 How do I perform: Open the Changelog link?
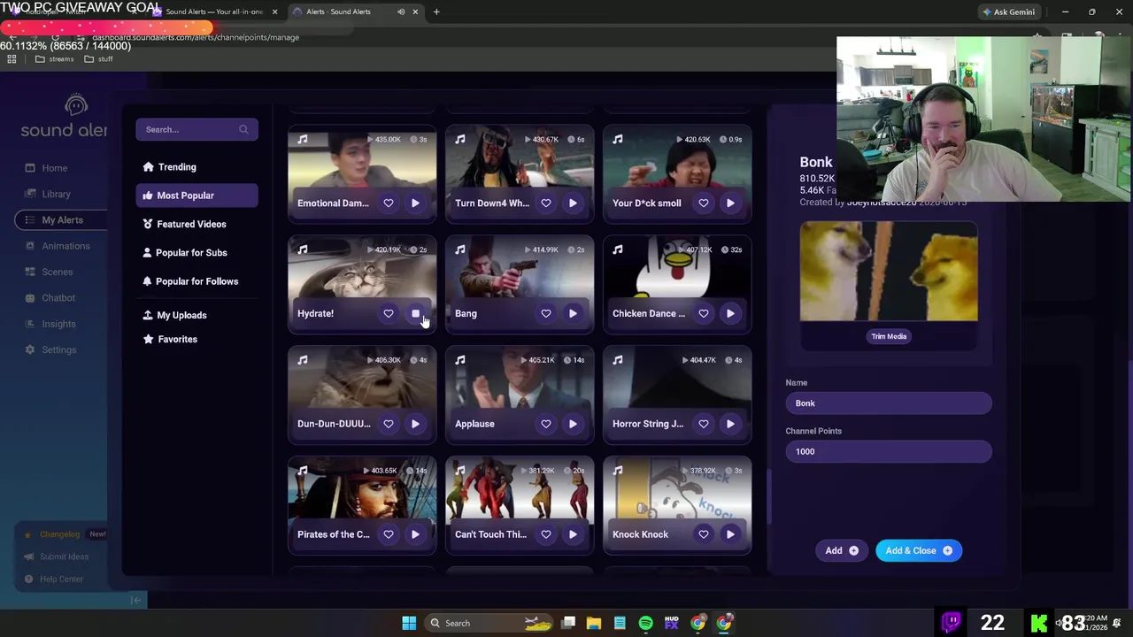(59, 534)
